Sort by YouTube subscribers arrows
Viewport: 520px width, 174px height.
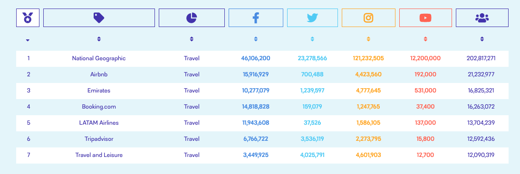[x=425, y=39]
